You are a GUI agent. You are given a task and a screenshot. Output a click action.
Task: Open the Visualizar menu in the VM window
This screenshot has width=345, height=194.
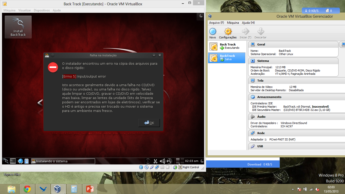24,10
